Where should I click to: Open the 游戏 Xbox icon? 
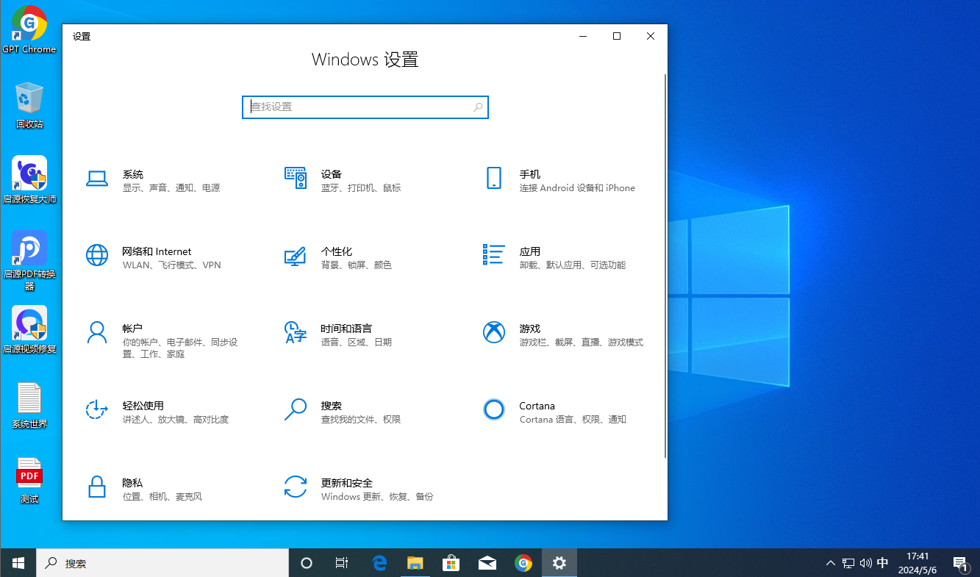(494, 332)
